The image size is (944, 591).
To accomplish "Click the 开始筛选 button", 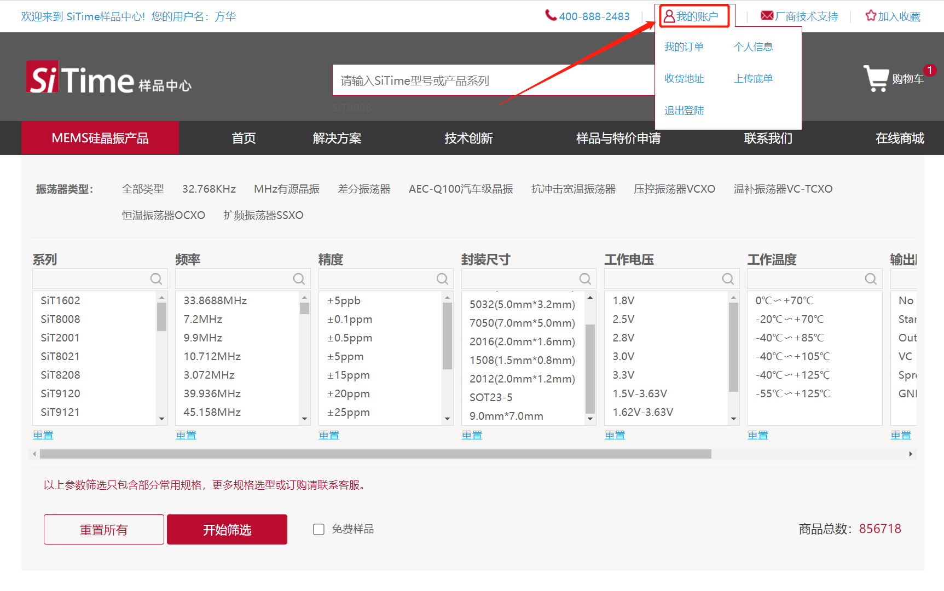I will point(227,529).
